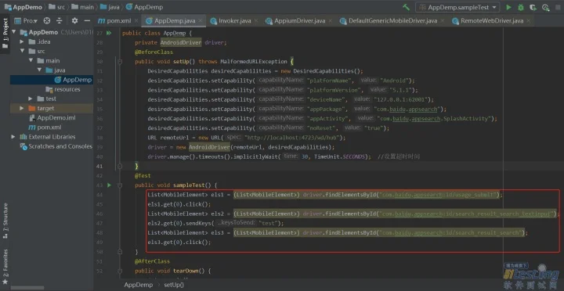564x291 pixels.
Task: Click the run class gutter icon at line 27
Action: [109, 33]
